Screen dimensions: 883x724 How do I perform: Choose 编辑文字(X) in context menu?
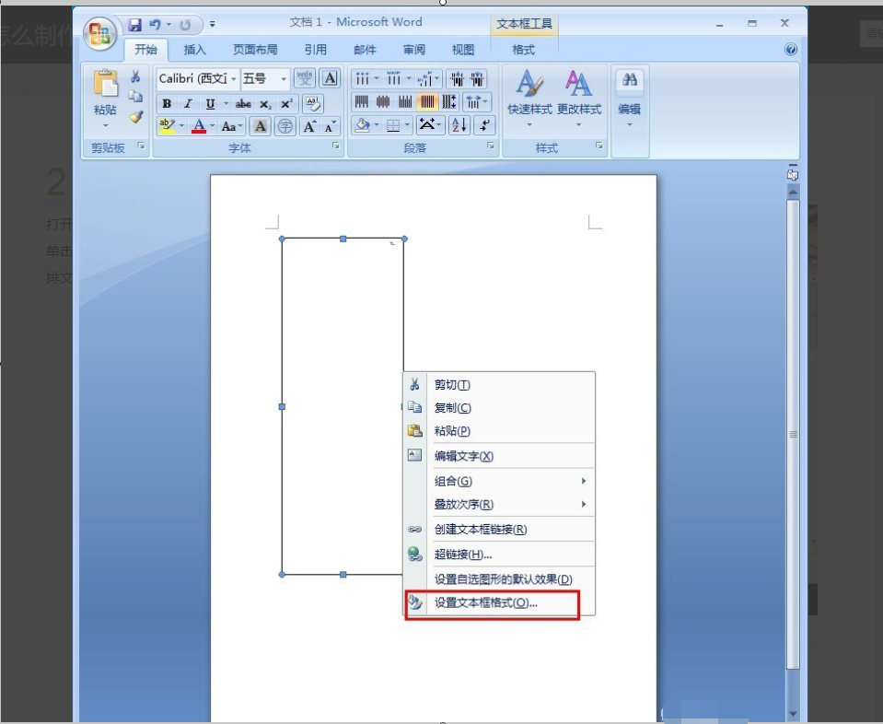[x=499, y=456]
